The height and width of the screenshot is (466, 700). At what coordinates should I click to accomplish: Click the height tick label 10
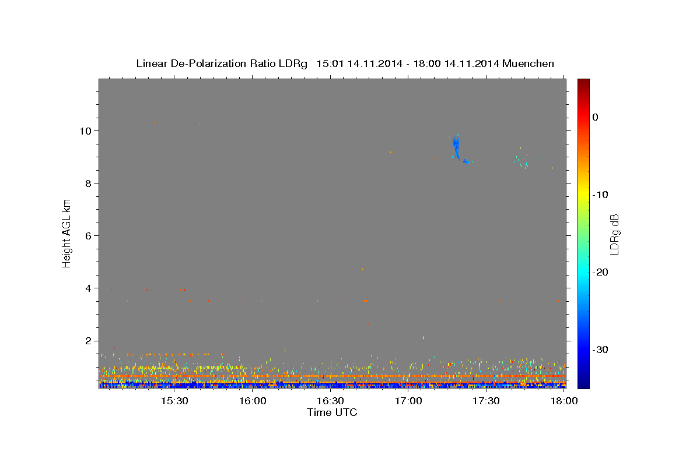pyautogui.click(x=85, y=130)
